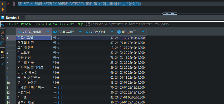
Task: Click the CATEGORY cell '다큐' in row 6
Action: (68, 63)
